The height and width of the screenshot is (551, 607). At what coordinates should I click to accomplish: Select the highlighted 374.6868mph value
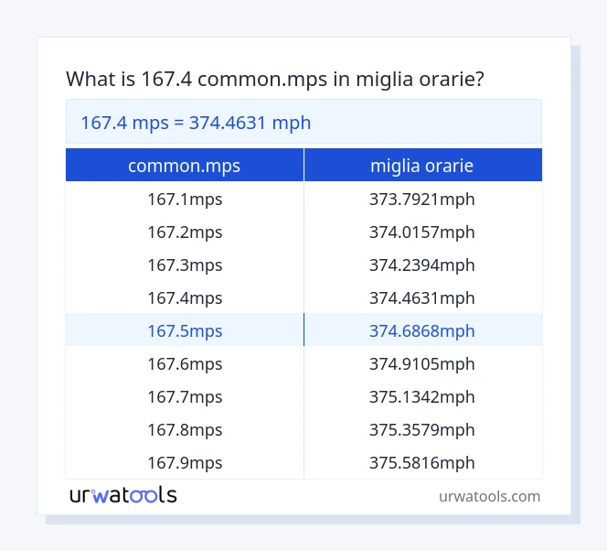422,331
